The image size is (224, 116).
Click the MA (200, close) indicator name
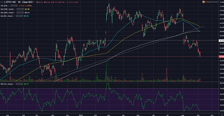point(7,12)
